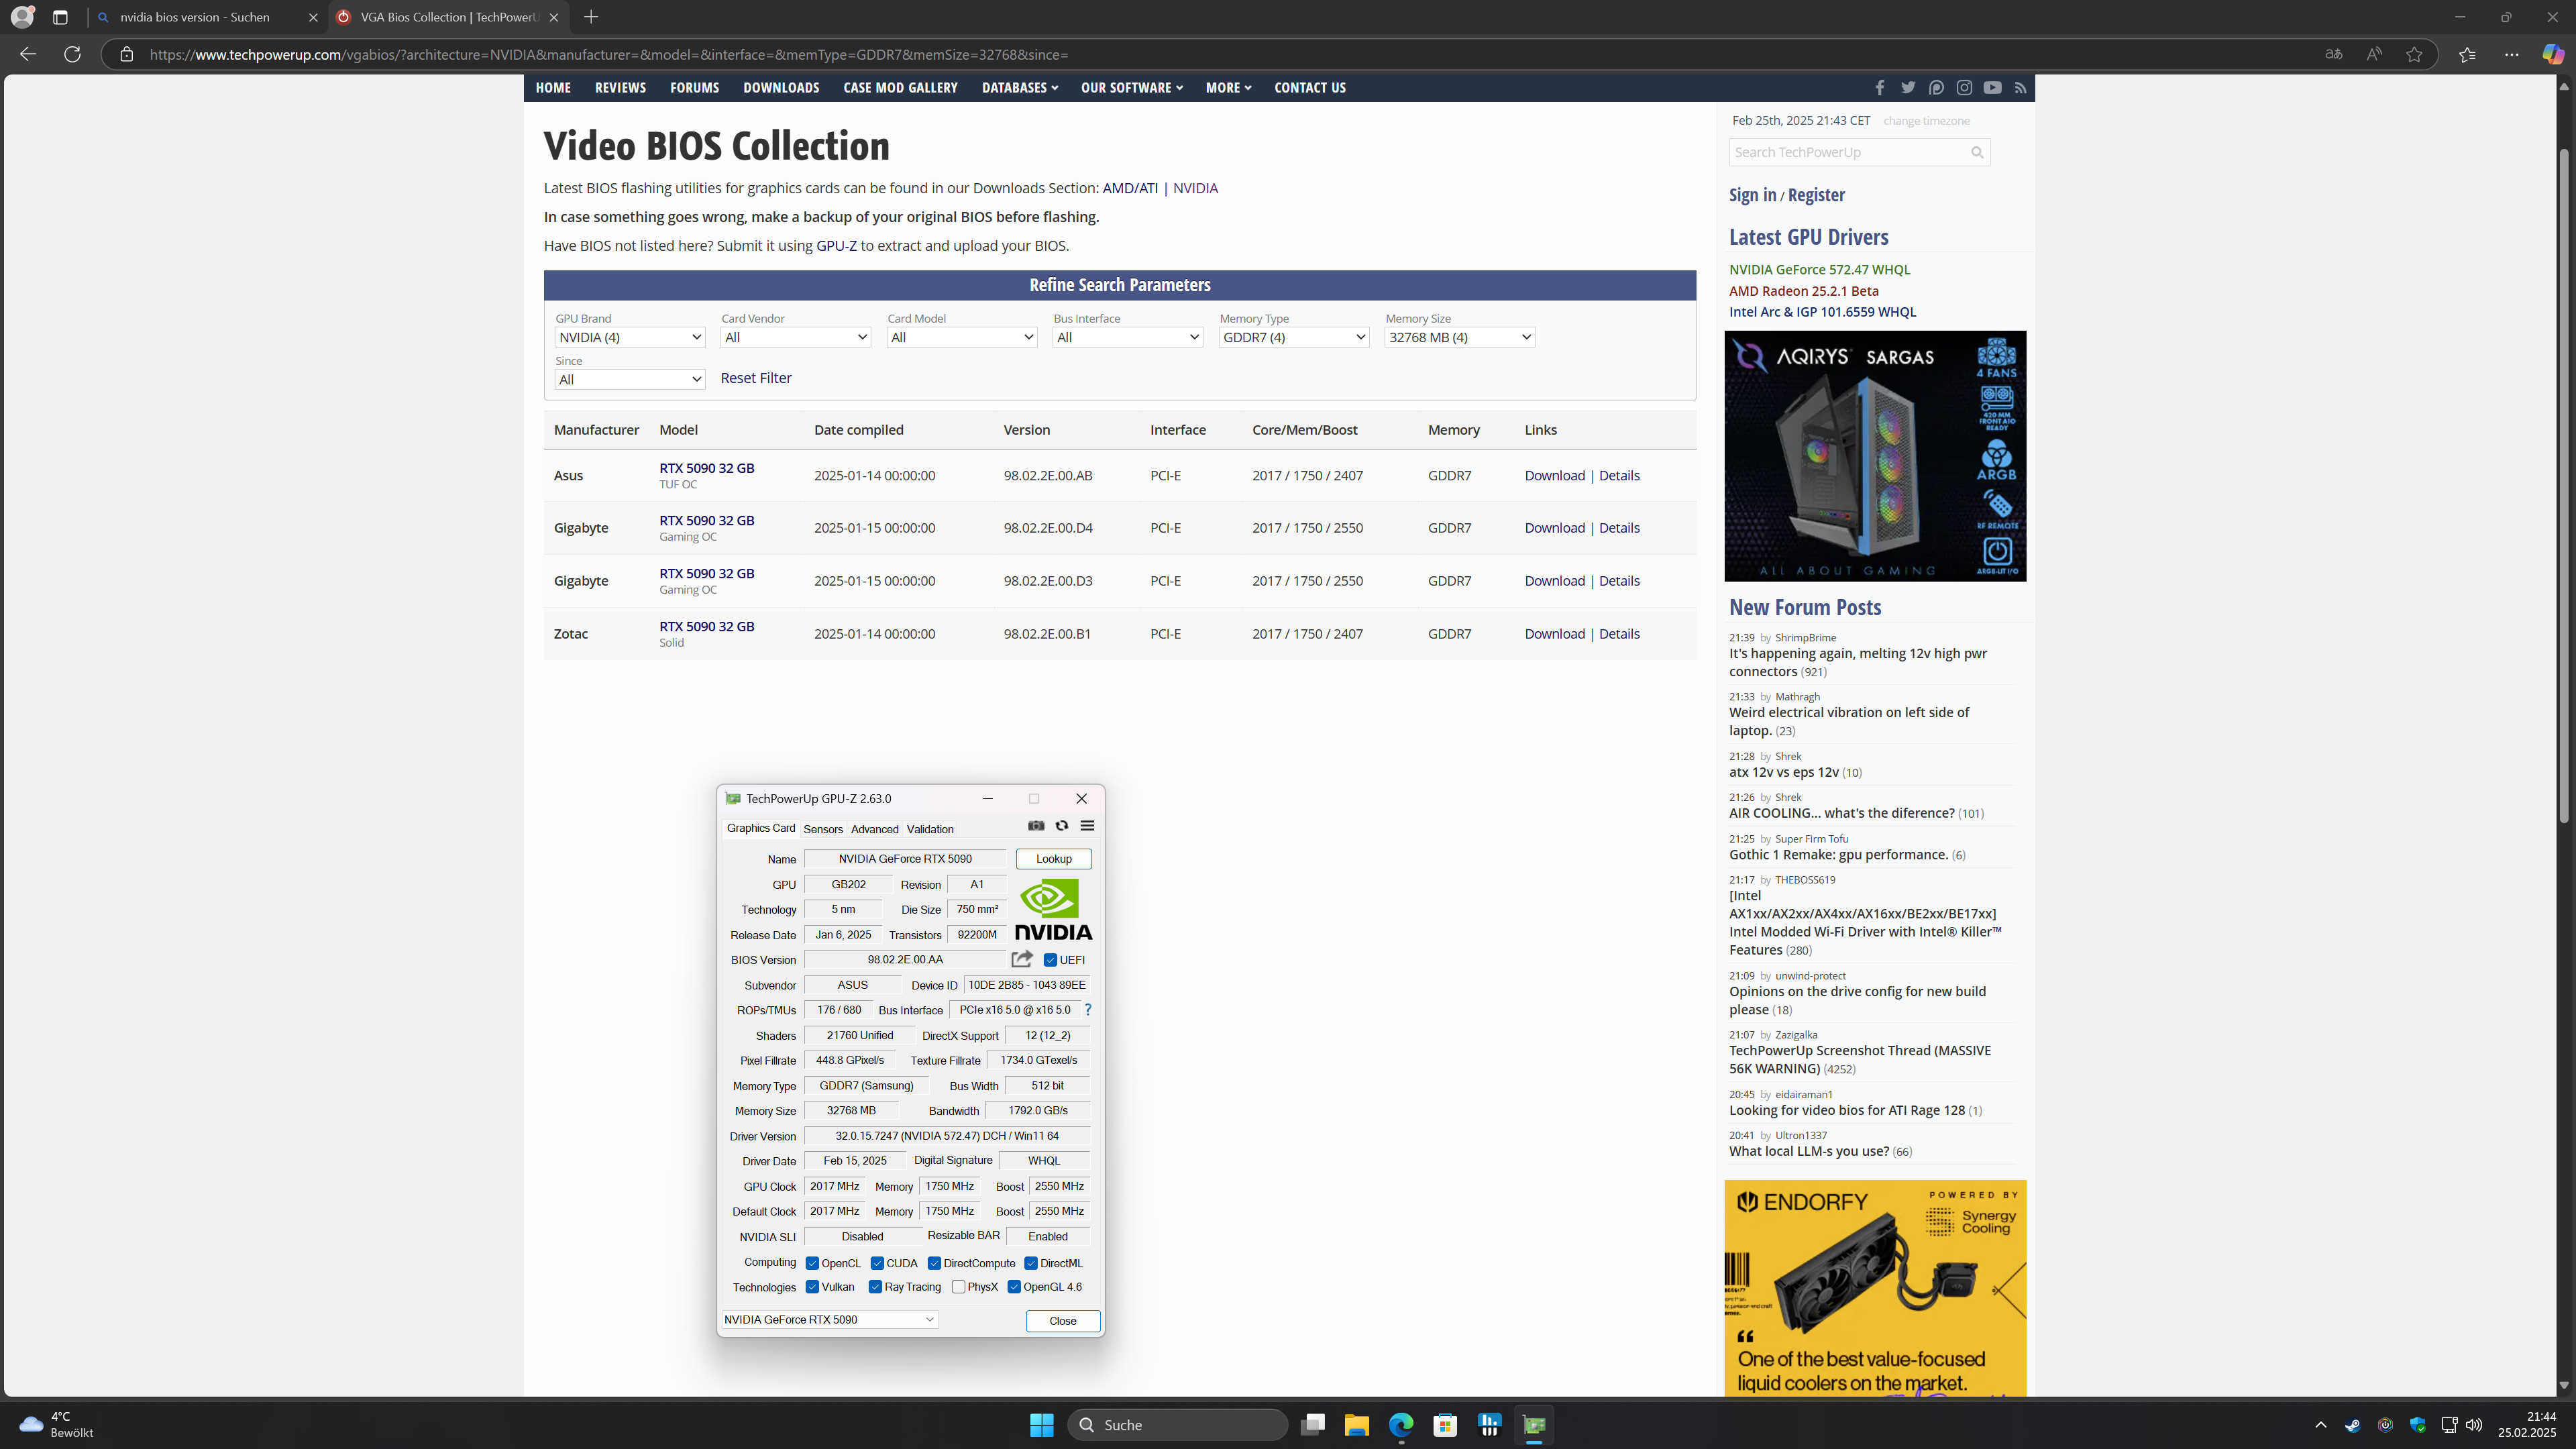This screenshot has height=1449, width=2576.
Task: Click BIOS share/export icon in GPU-Z
Action: tap(1021, 959)
